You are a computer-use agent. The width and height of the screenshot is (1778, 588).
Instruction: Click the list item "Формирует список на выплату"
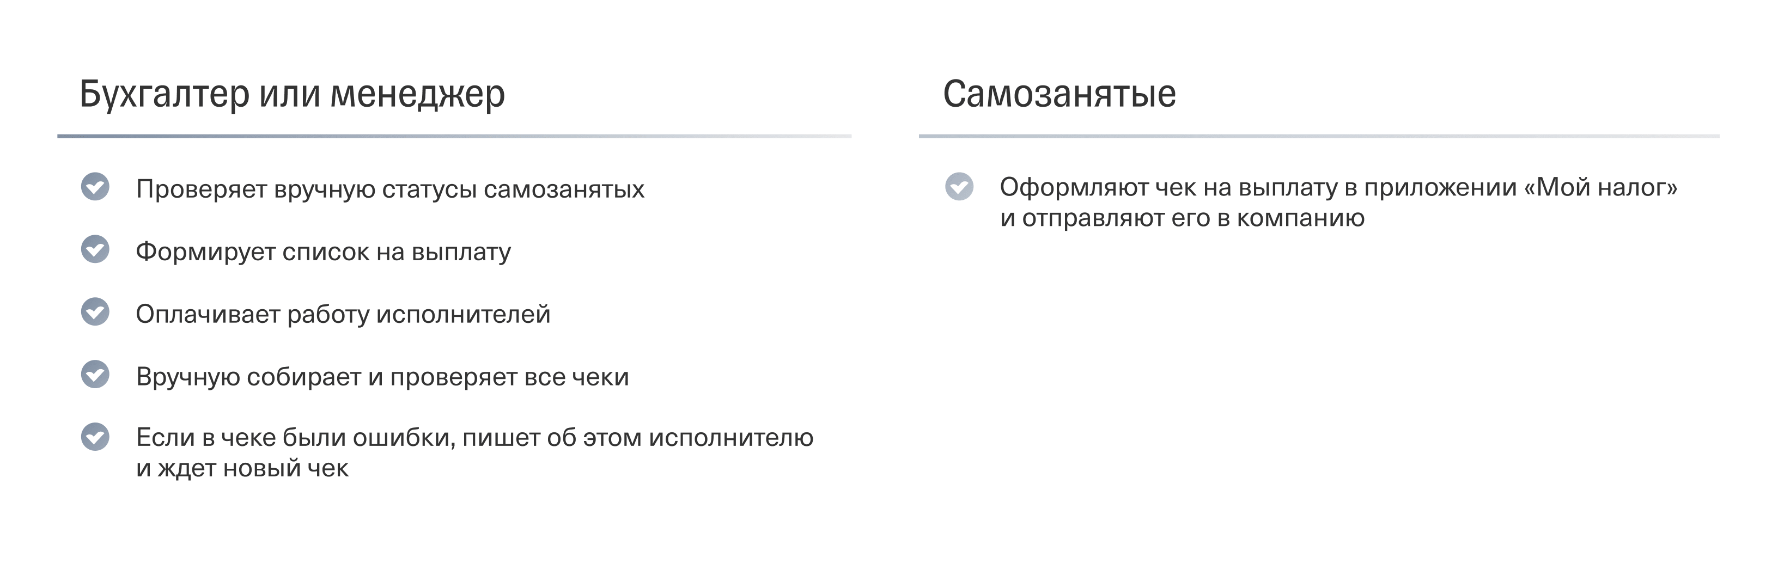tap(323, 252)
